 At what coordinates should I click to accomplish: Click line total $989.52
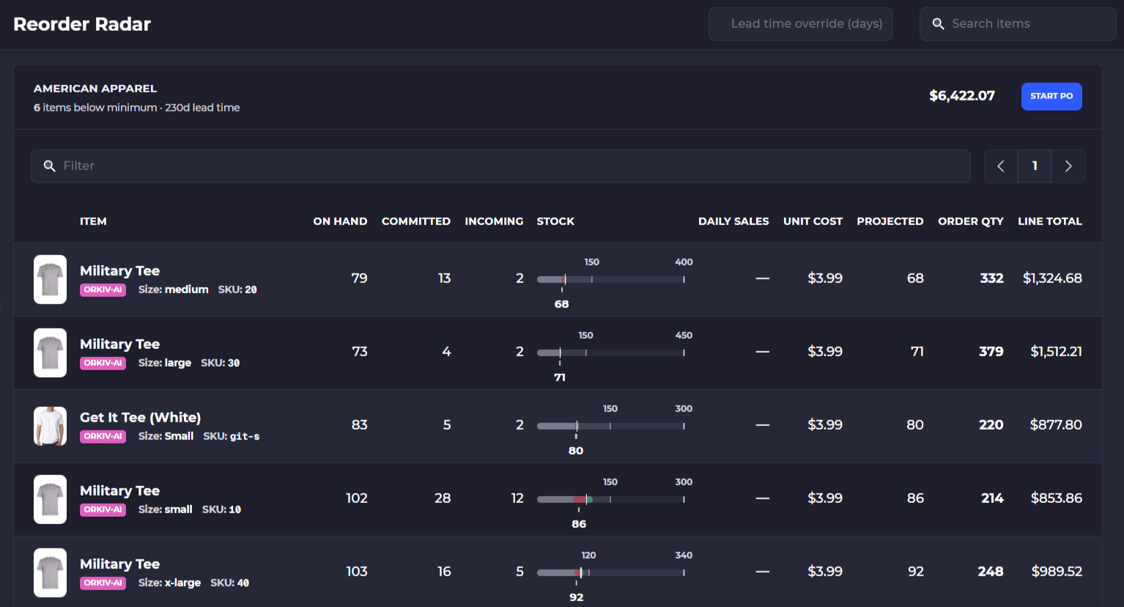1057,572
